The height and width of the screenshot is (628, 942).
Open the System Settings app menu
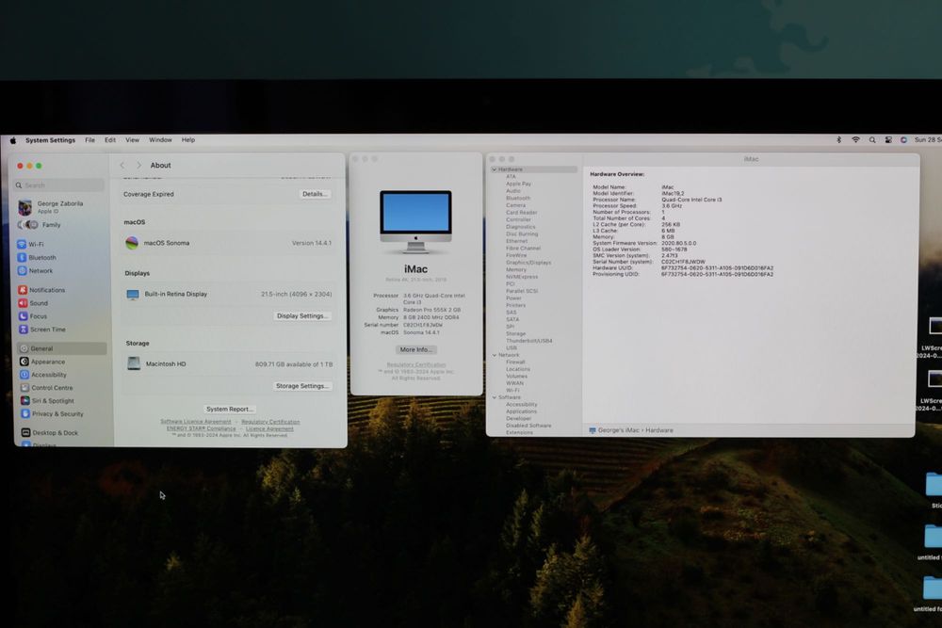[51, 140]
